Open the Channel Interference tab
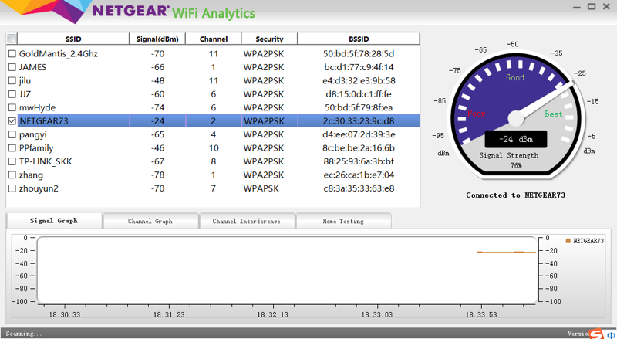 point(247,221)
